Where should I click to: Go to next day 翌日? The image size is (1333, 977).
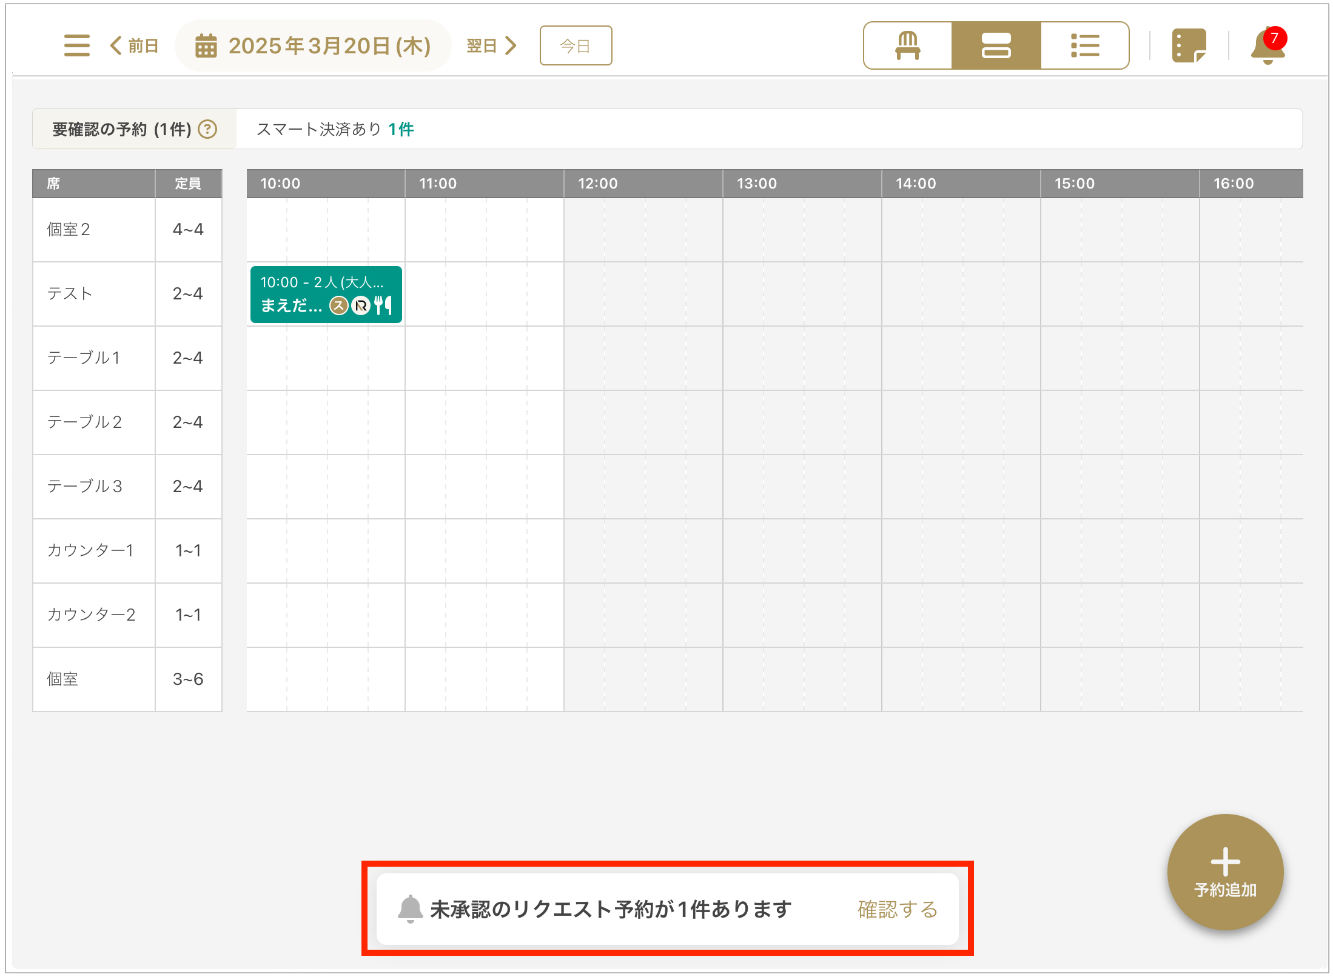[491, 45]
